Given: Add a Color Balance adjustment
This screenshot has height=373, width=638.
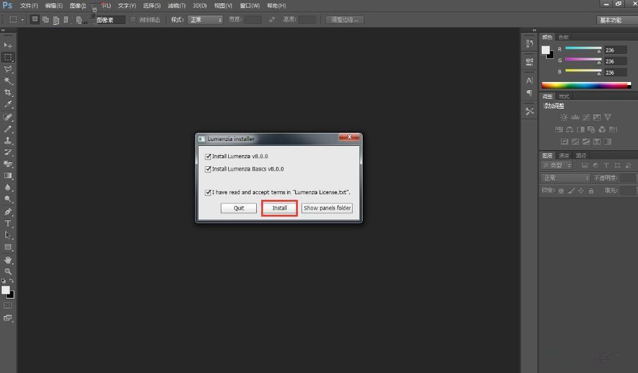Looking at the screenshot, I should 570,129.
